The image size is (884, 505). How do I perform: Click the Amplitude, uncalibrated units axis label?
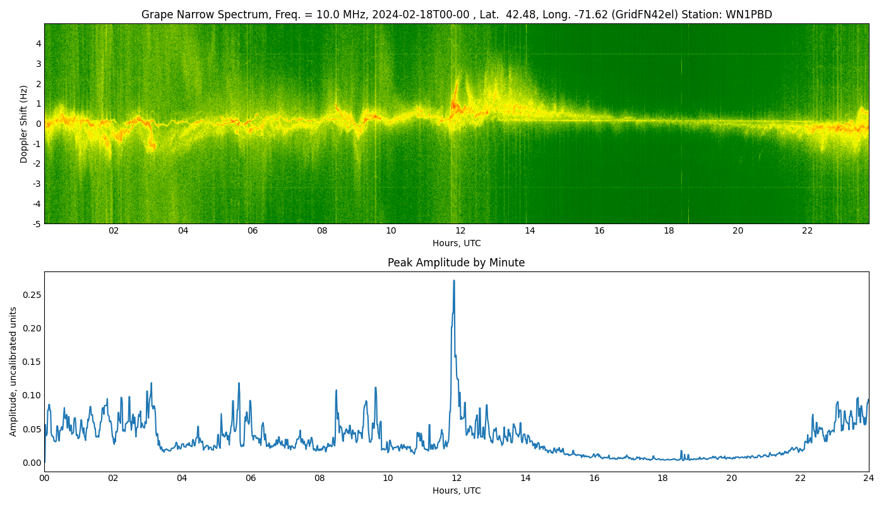[13, 371]
